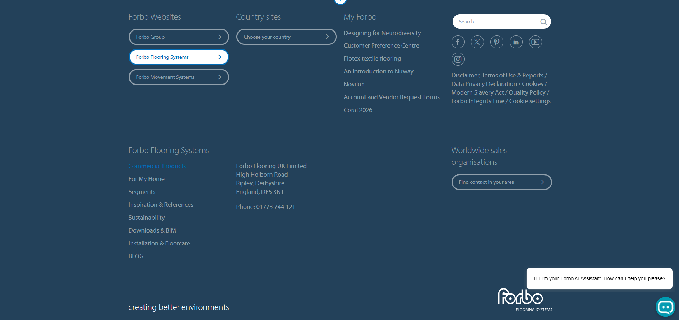Click phone number 01773 744 121

[x=275, y=207]
